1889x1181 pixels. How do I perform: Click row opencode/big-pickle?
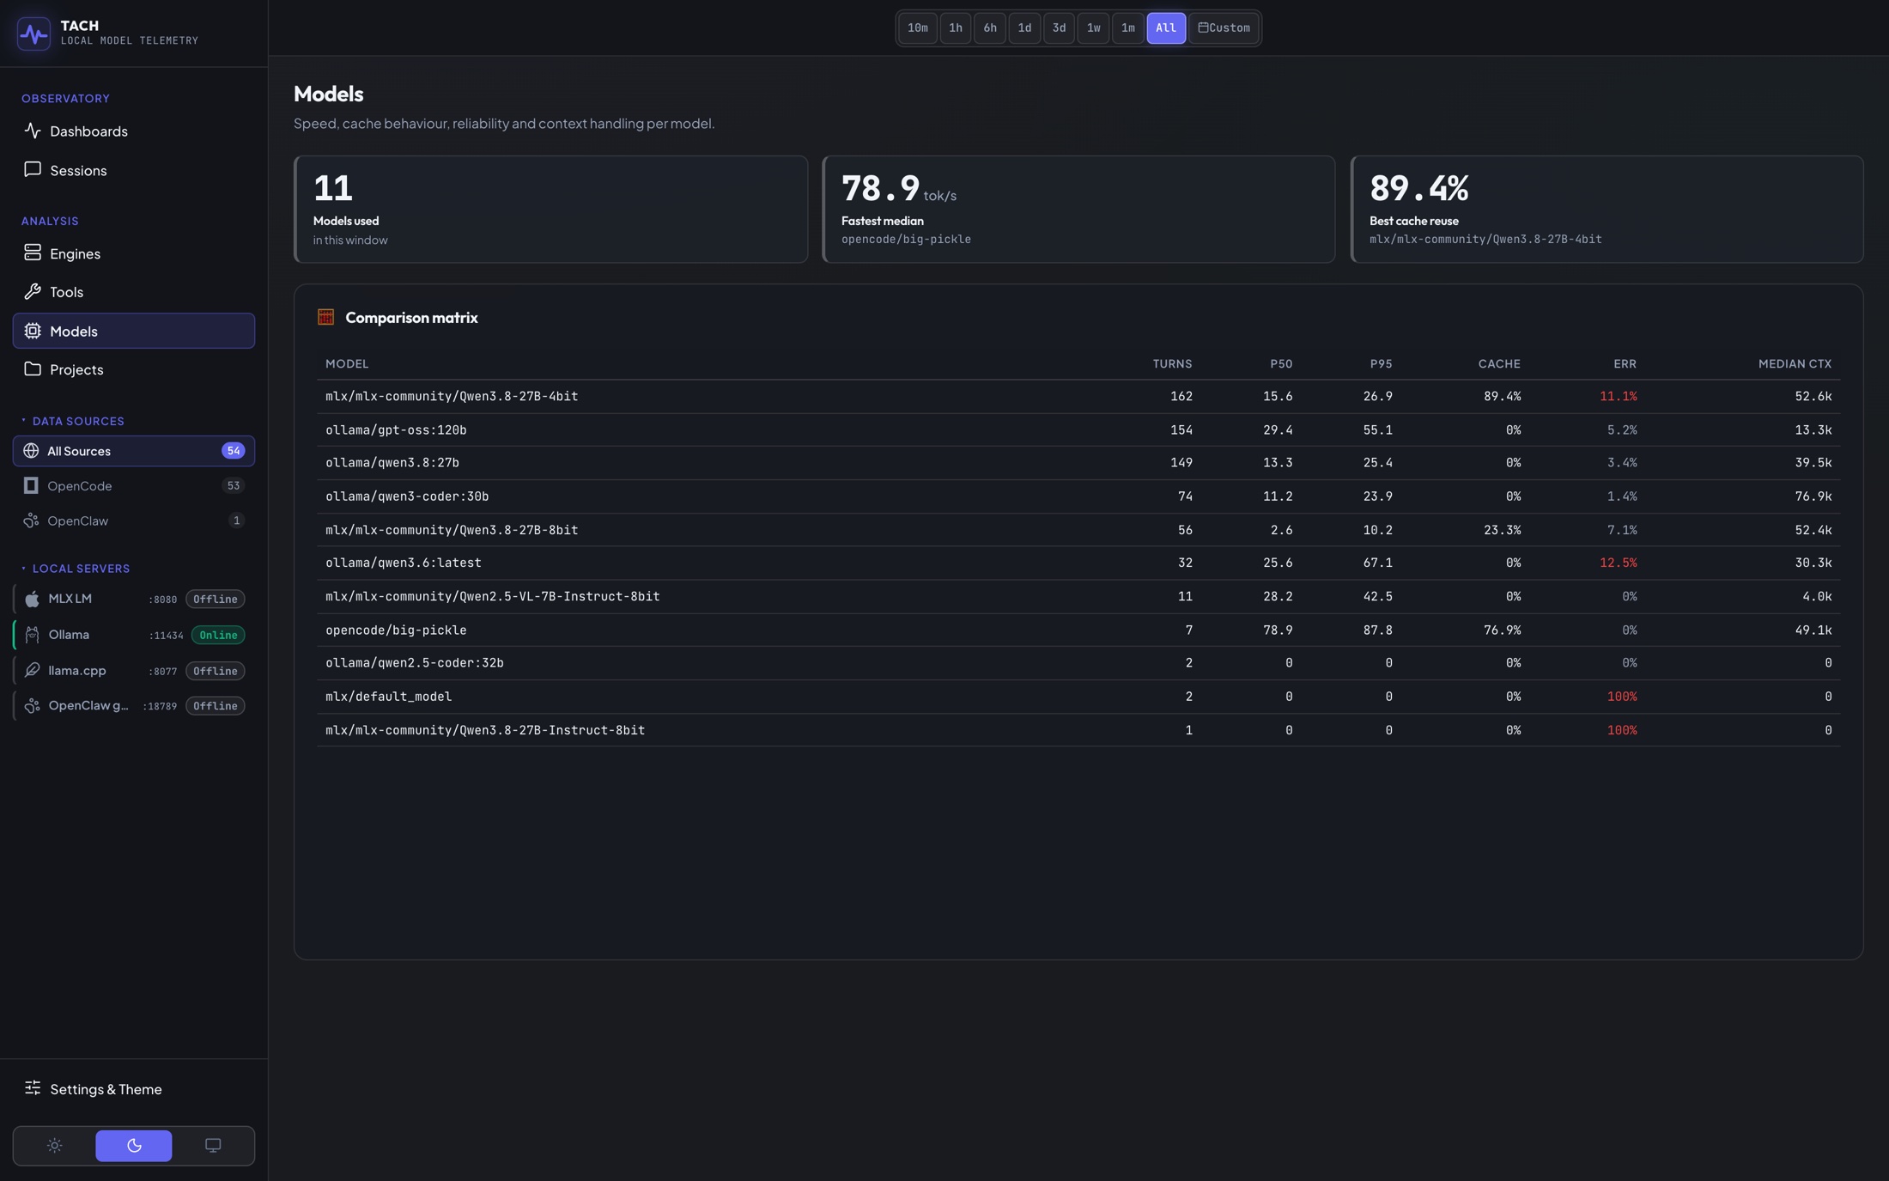(1078, 630)
